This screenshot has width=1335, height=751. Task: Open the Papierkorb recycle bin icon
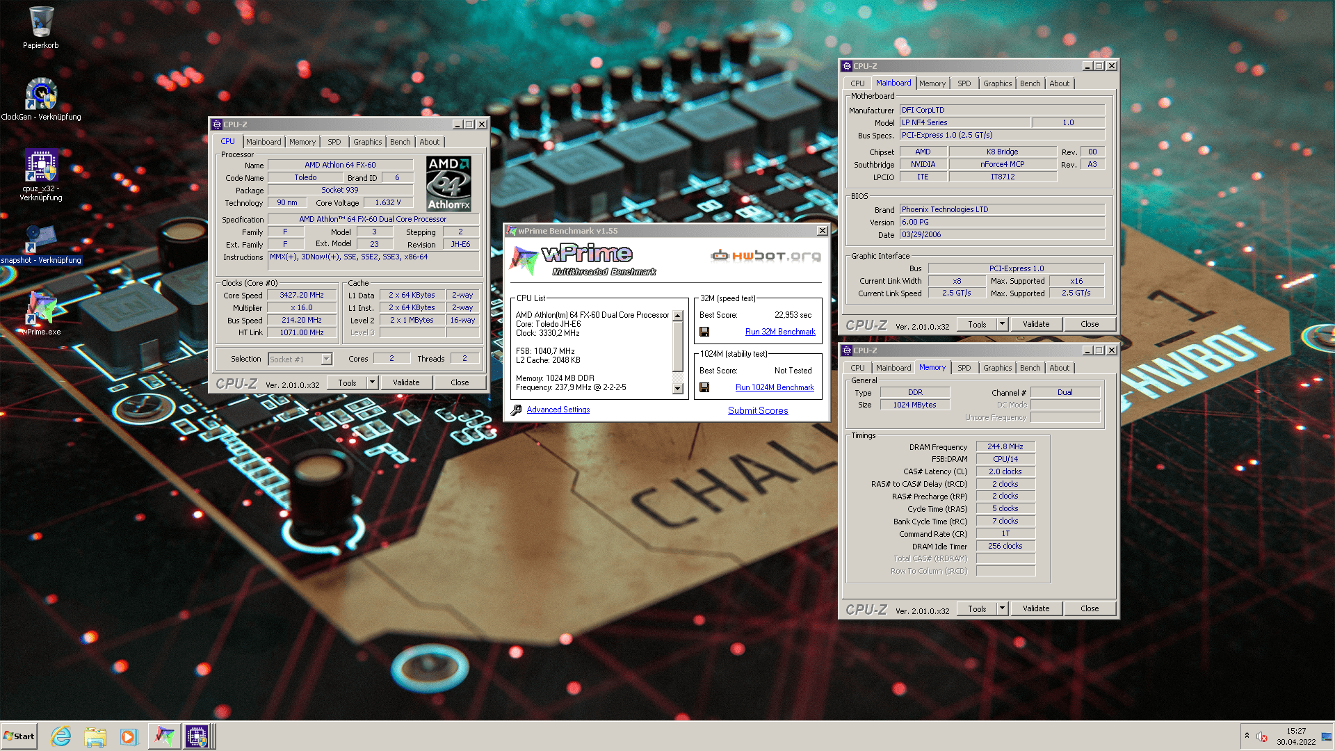pyautogui.click(x=41, y=28)
